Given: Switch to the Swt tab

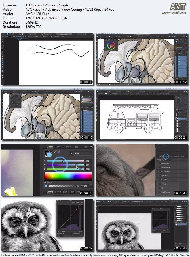Looking at the screenshot, I should tap(58, 147).
